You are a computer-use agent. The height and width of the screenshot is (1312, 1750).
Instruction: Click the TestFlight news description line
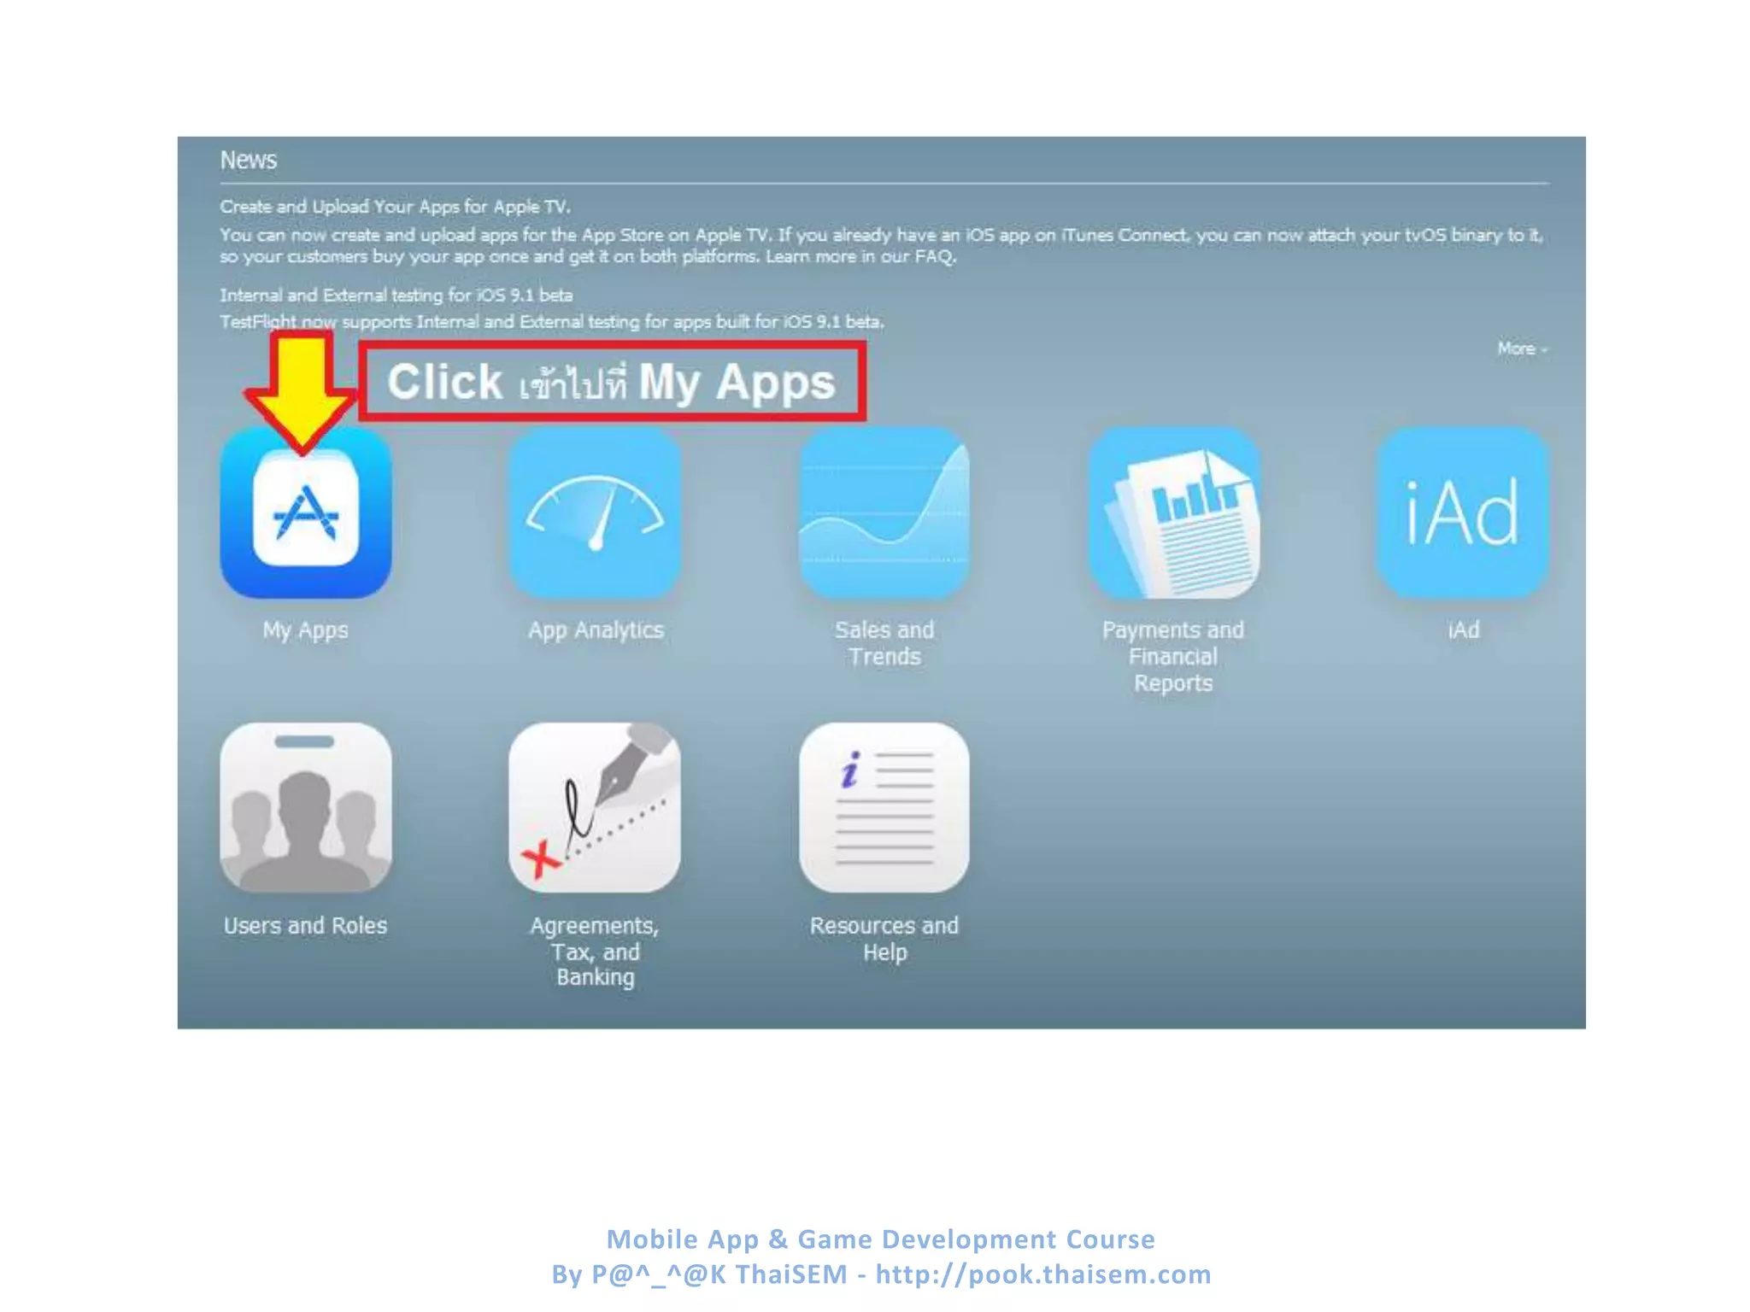(552, 322)
